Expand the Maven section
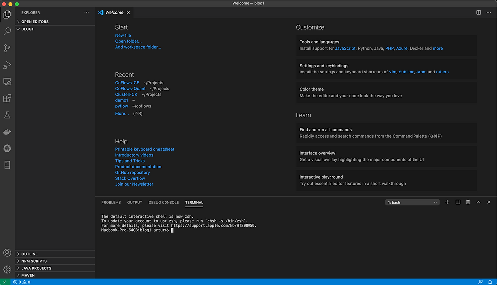The image size is (497, 285). 55,275
